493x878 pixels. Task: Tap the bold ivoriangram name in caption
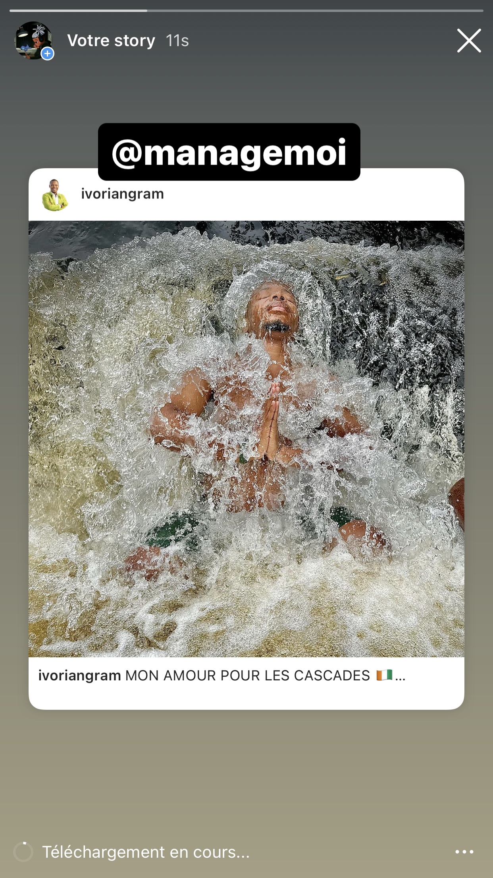pyautogui.click(x=79, y=676)
